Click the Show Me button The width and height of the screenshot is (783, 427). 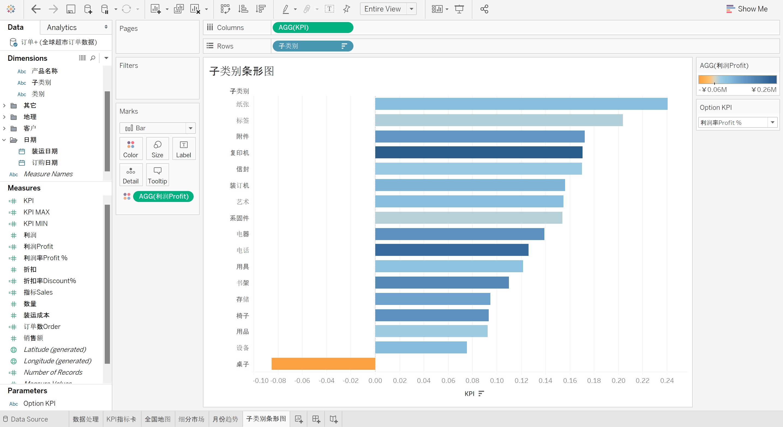(x=746, y=9)
